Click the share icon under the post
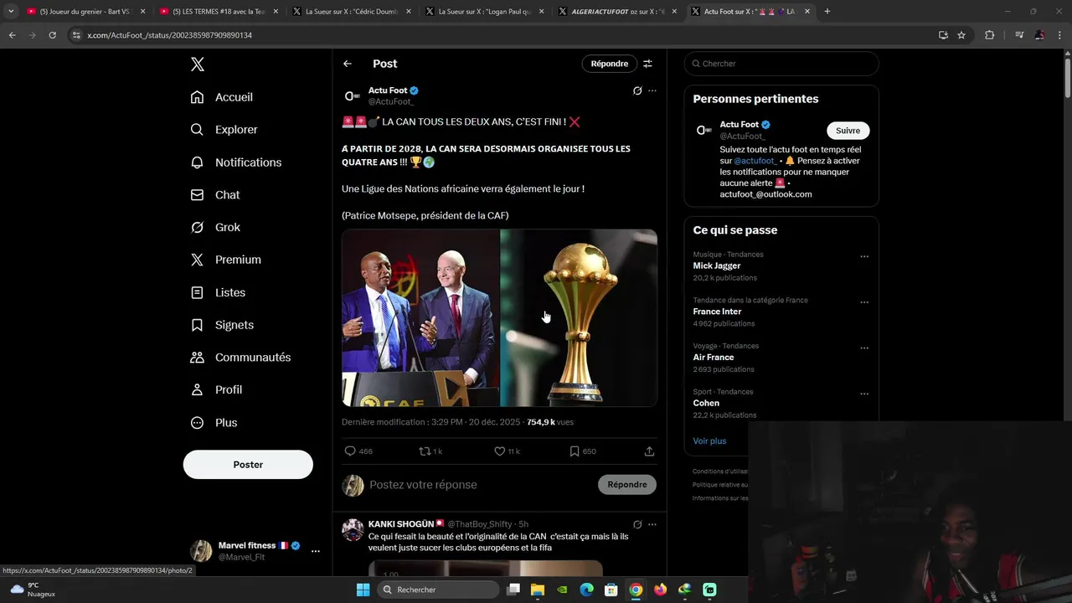This screenshot has height=603, width=1072. (649, 451)
